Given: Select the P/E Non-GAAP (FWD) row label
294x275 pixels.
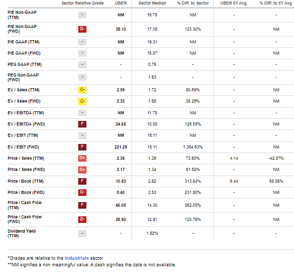Looking at the screenshot, I should 22,29.
